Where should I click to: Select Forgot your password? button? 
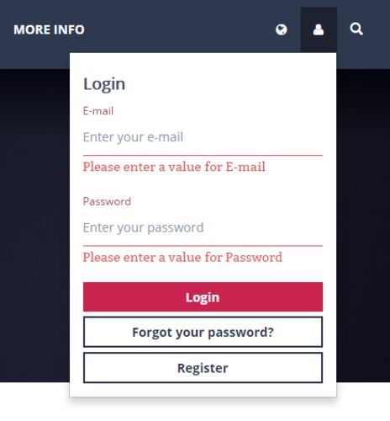coord(203,332)
